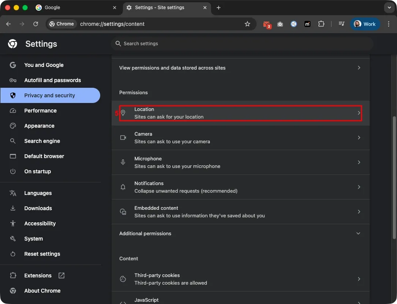The height and width of the screenshot is (304, 397).
Task: Click the Work profile button
Action: [365, 24]
